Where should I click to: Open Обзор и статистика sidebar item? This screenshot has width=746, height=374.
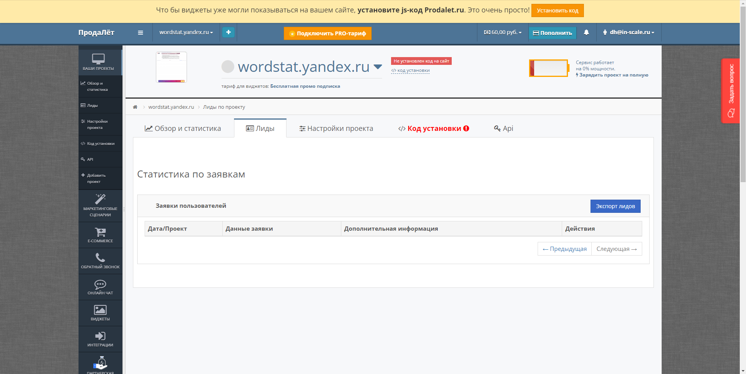(x=100, y=86)
